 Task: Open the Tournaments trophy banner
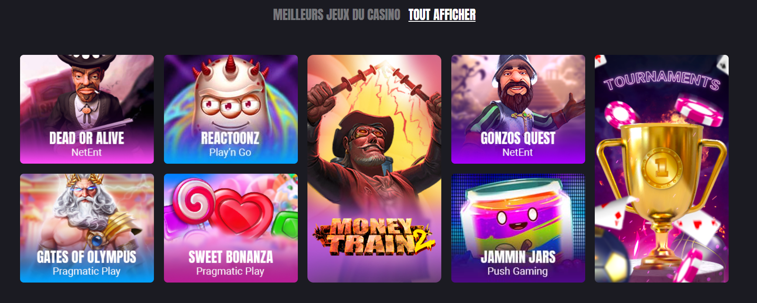coord(662,168)
